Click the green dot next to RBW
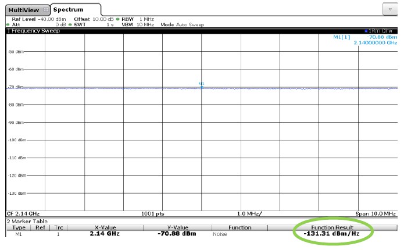 pos(117,19)
